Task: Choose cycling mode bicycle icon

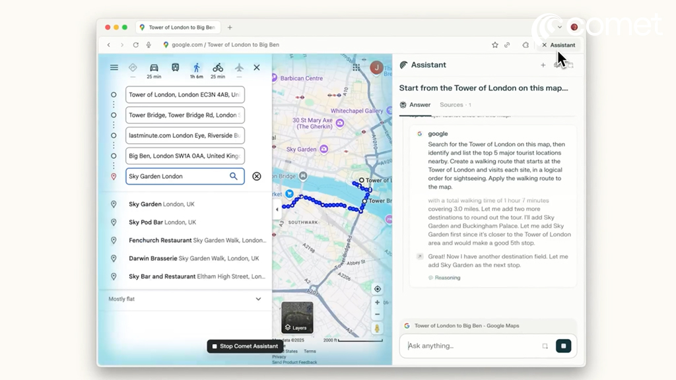Action: click(218, 68)
